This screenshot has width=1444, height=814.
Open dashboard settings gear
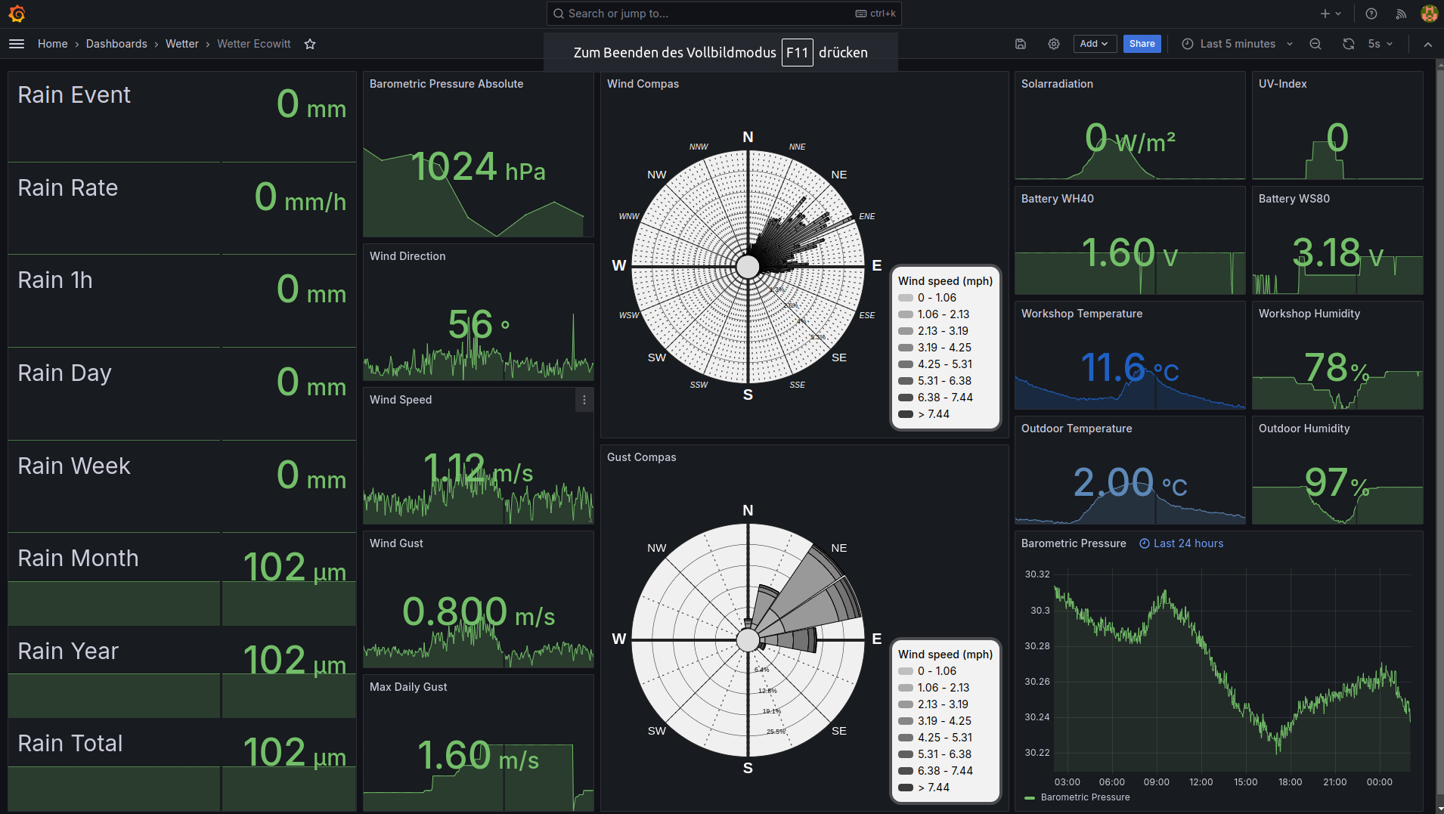[1054, 44]
